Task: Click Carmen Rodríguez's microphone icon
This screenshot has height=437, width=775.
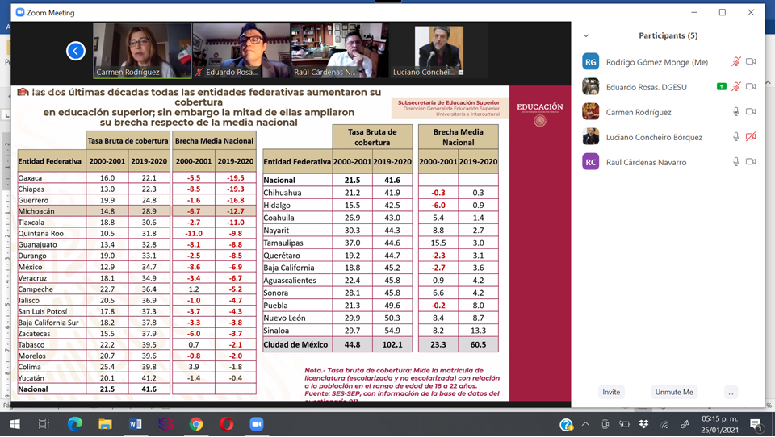Action: (x=735, y=112)
